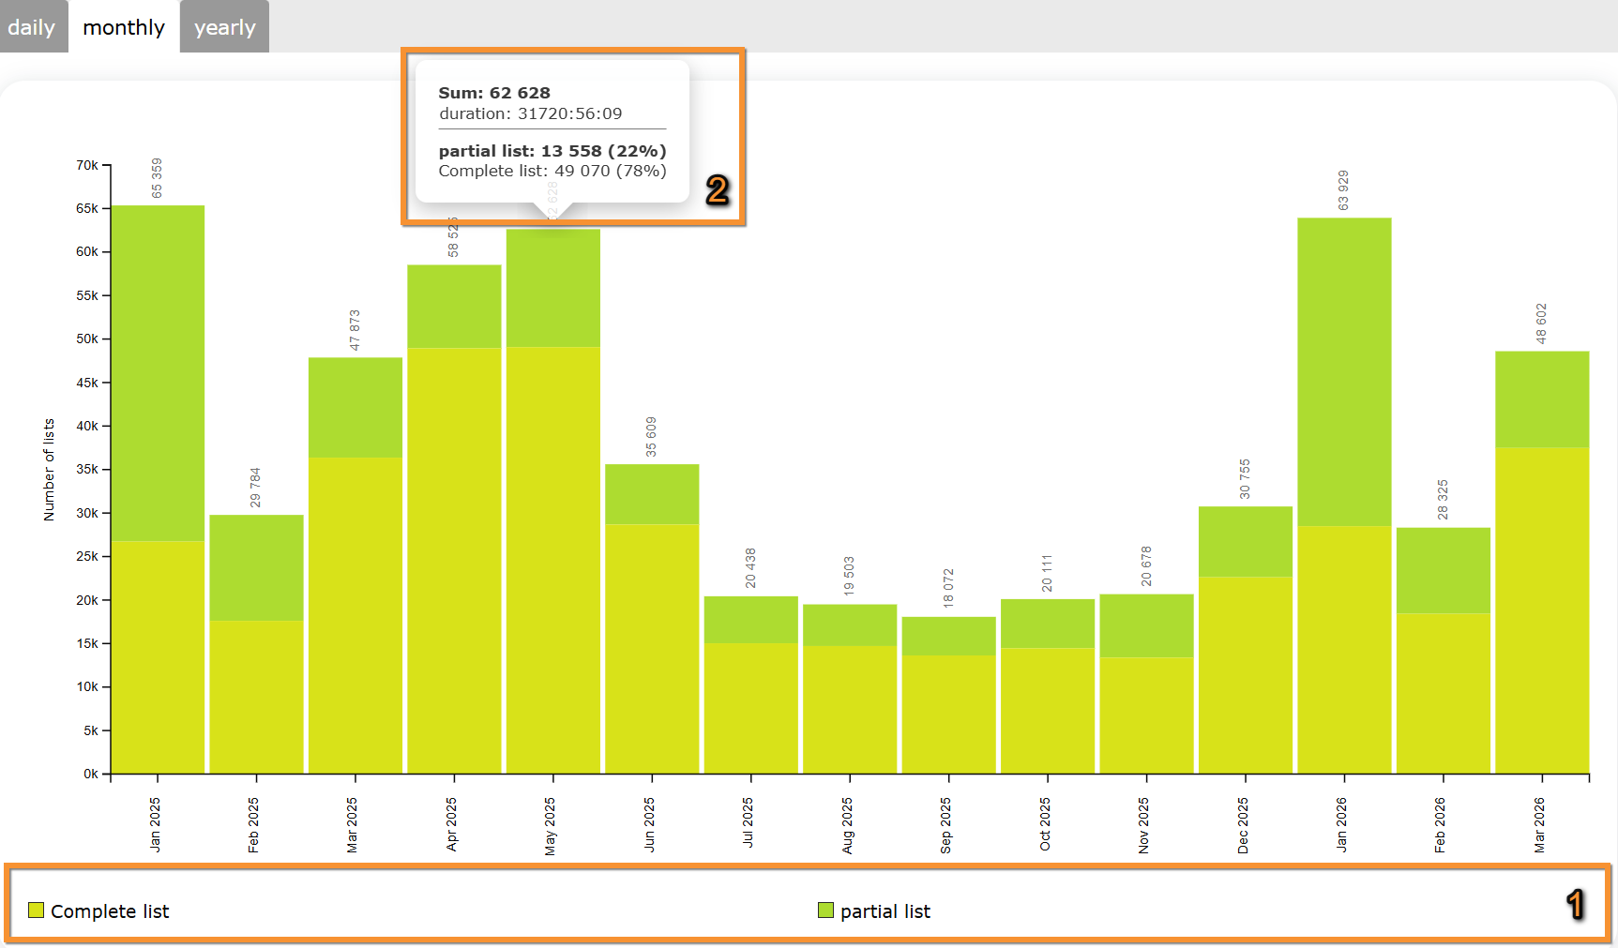Image resolution: width=1618 pixels, height=948 pixels.
Task: Click the Mar 2025 partial list segment
Action: tap(355, 407)
